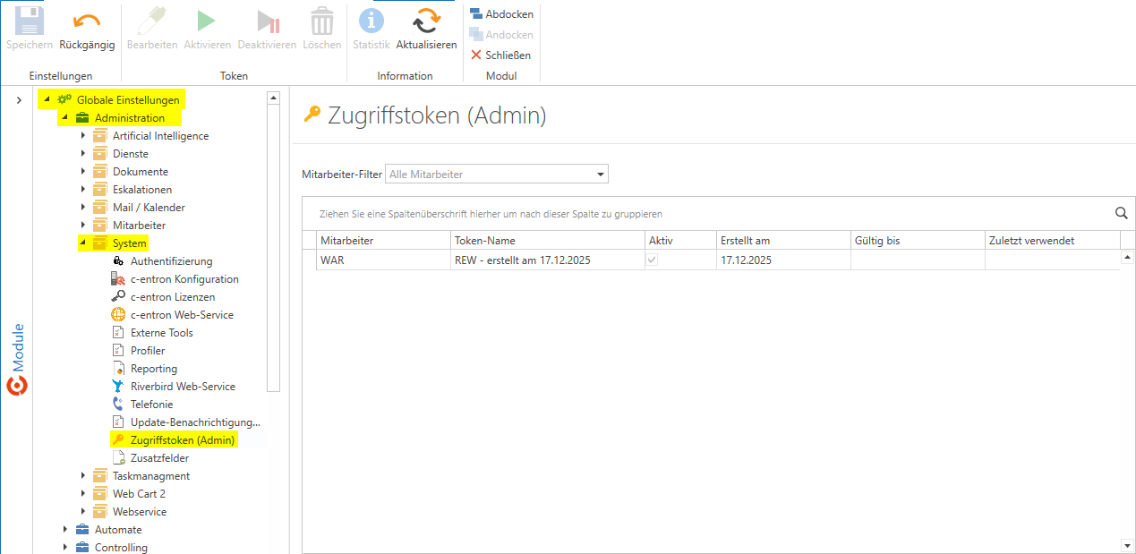Expand the Mitarbeiter folder arrow
The image size is (1136, 554).
click(83, 226)
